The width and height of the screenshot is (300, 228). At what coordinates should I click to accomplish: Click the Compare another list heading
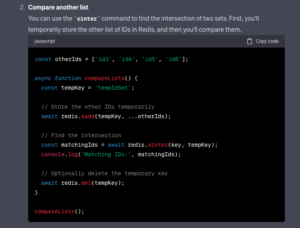(58, 7)
